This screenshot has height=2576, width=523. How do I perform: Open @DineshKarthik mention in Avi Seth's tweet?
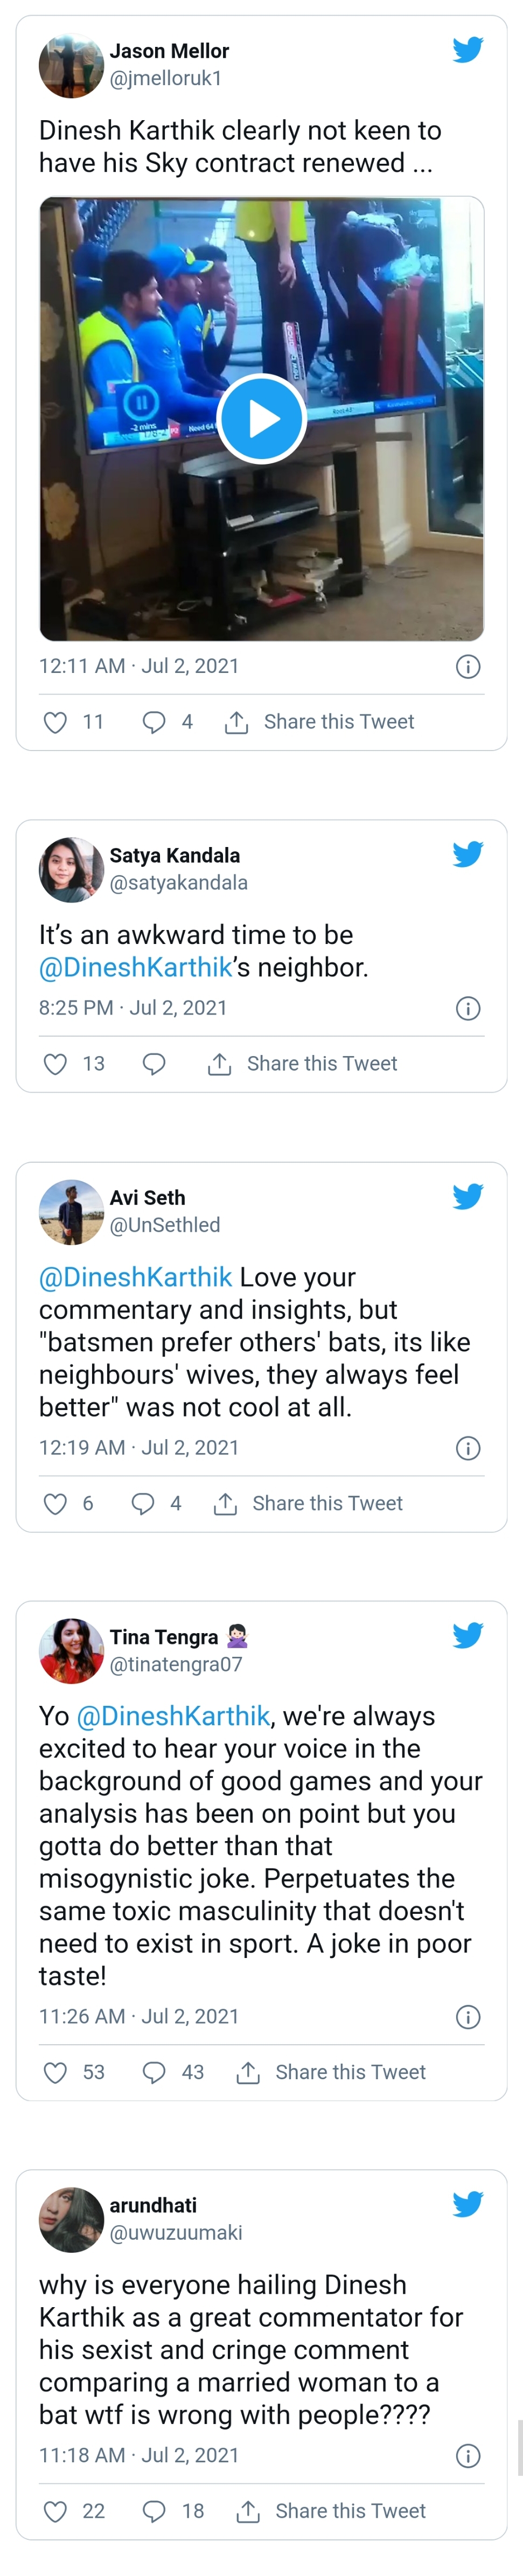[136, 1277]
